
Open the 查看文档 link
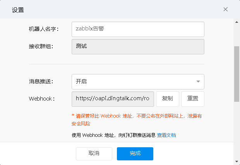click(x=166, y=135)
